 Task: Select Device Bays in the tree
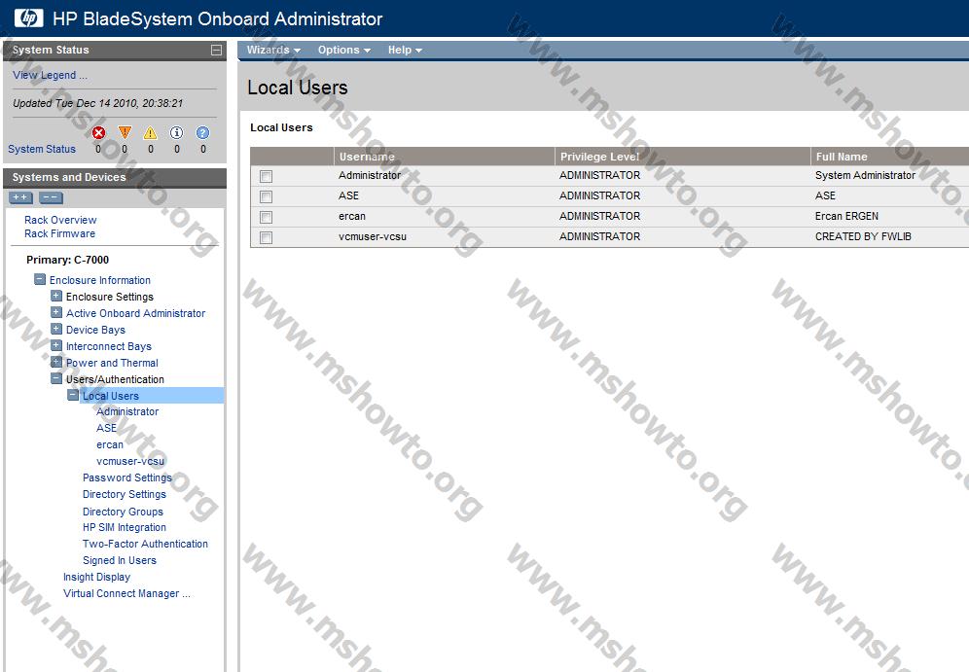click(x=95, y=330)
